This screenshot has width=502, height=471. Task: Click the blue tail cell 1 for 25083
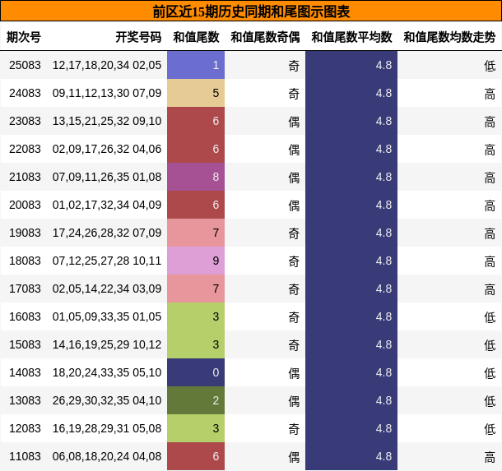(196, 65)
